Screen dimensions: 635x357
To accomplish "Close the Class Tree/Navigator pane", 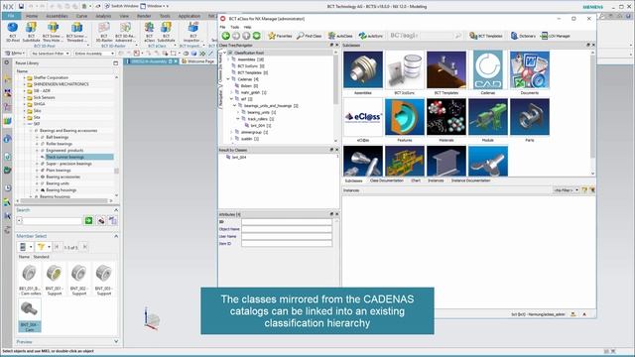I will 337,45.
